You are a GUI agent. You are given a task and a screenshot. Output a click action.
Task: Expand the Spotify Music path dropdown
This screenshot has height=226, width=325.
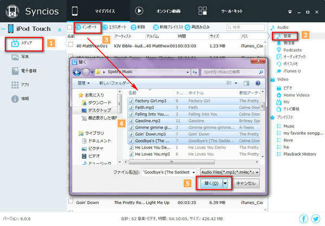[187, 72]
